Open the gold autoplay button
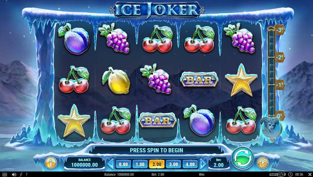313x177 pixels. [263, 163]
